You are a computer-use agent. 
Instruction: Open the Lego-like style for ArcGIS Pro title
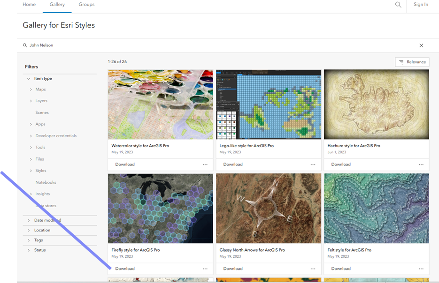(246, 146)
